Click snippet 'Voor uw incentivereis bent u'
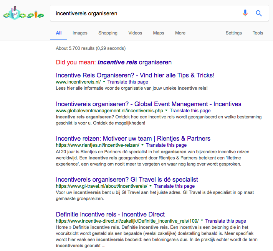The height and width of the screenshot is (251, 273). click(155, 195)
